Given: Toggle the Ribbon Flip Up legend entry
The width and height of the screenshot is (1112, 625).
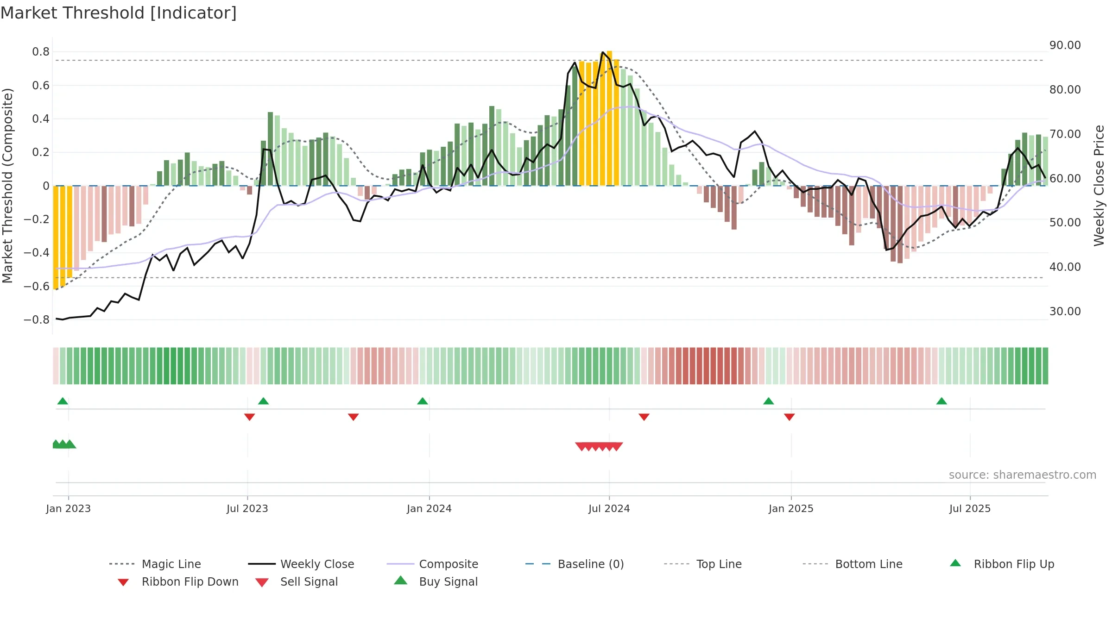Looking at the screenshot, I should [x=1002, y=564].
